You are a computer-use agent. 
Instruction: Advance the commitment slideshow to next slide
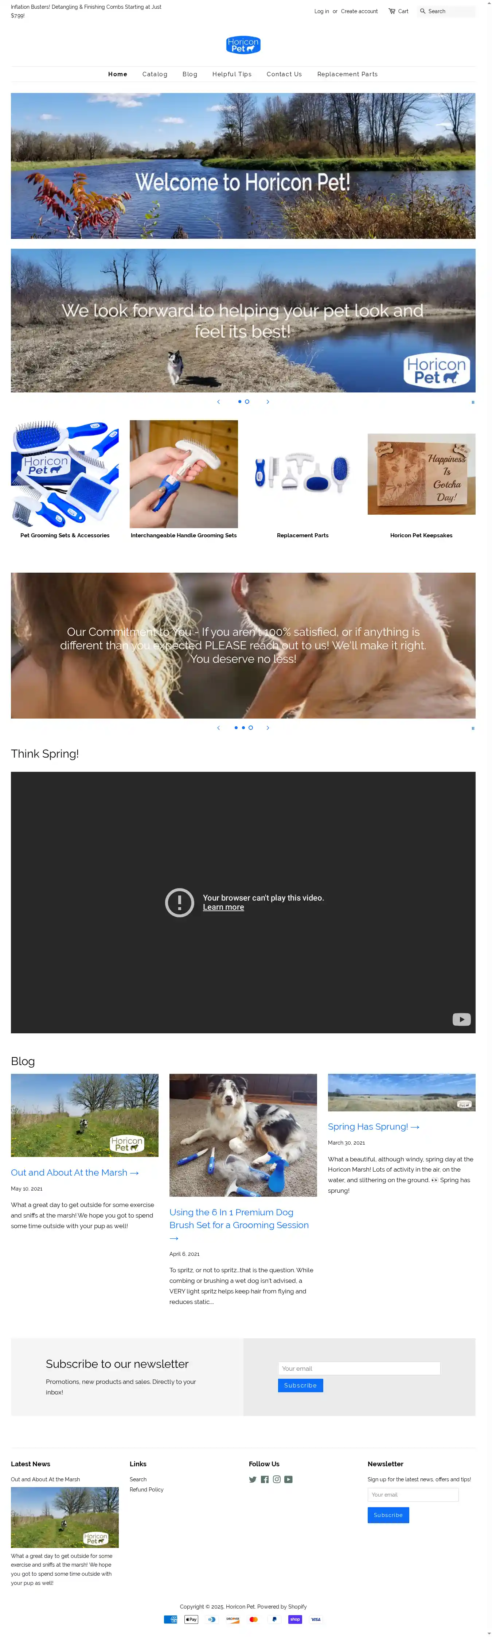point(268,728)
